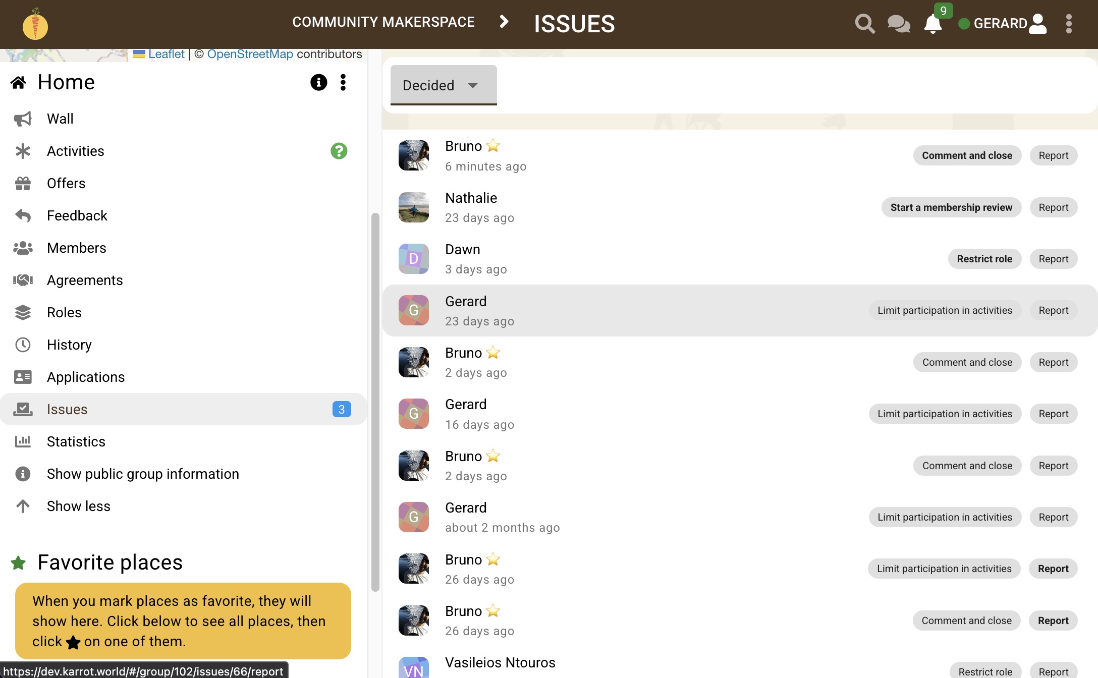
Task: Click the Members people icon
Action: coord(23,248)
